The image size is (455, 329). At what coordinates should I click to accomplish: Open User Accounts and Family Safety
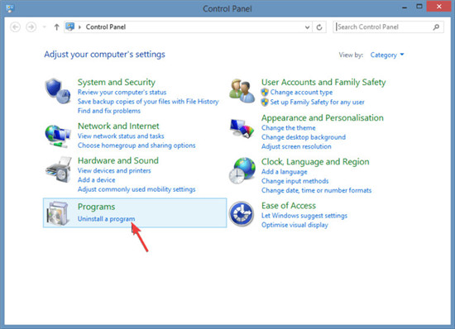(323, 82)
